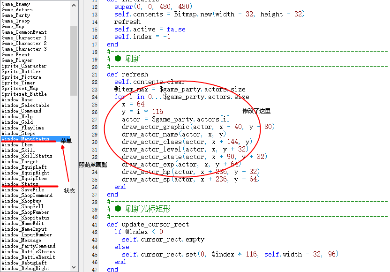Select the Window_NameInput script
Screen dimensions: 390x272
[24, 229]
